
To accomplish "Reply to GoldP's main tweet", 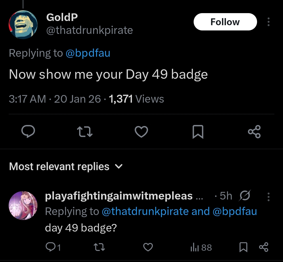I will click(x=28, y=132).
